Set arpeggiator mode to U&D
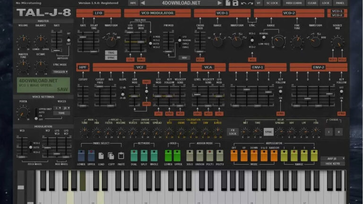This screenshot has width=363, height=204. click(x=264, y=155)
